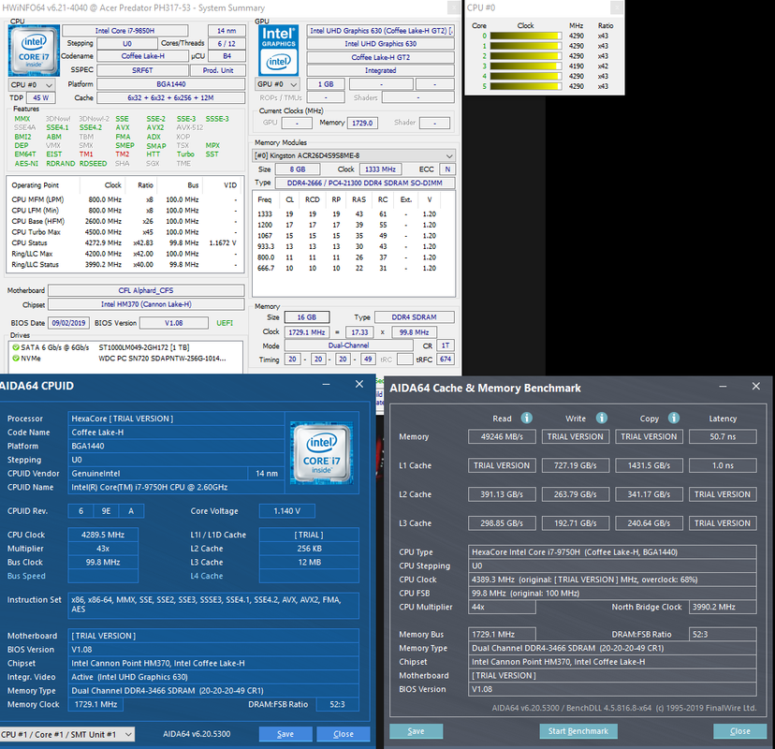Click the L3 Cache Copy 240.64 GB/s field
This screenshot has height=749, width=775.
649,523
